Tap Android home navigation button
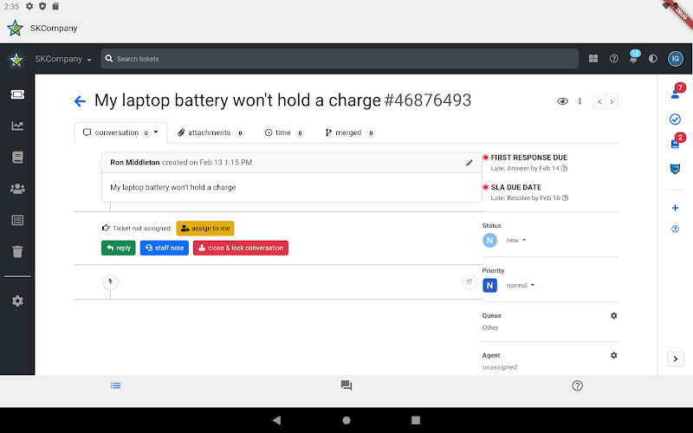 coord(346,420)
